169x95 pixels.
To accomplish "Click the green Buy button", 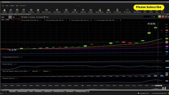I will pyautogui.click(x=159, y=17).
